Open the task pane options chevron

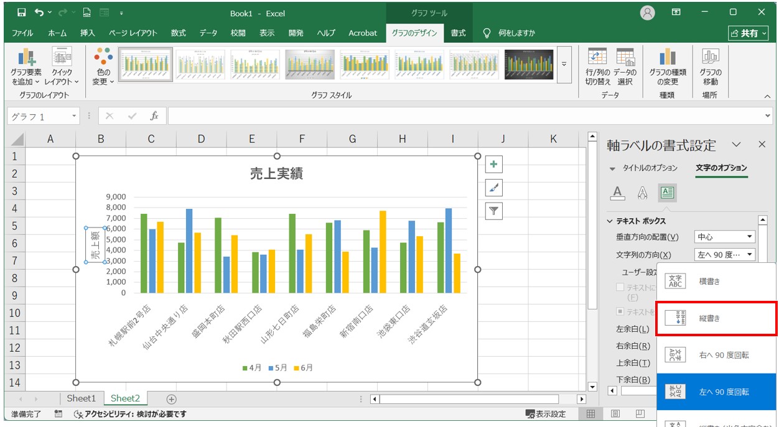[x=737, y=144]
